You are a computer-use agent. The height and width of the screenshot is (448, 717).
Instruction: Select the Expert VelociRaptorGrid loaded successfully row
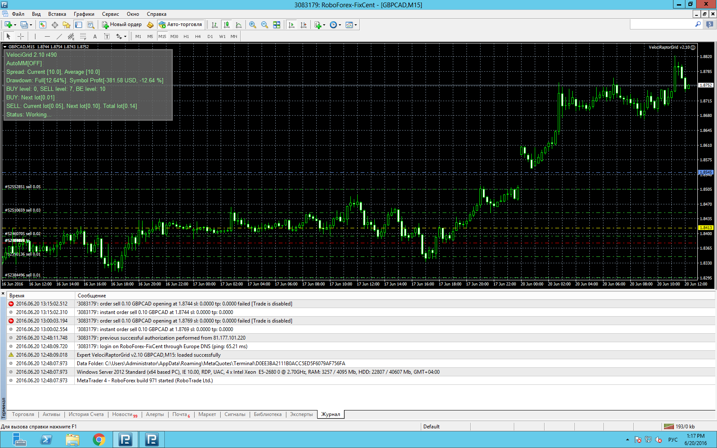click(361, 355)
